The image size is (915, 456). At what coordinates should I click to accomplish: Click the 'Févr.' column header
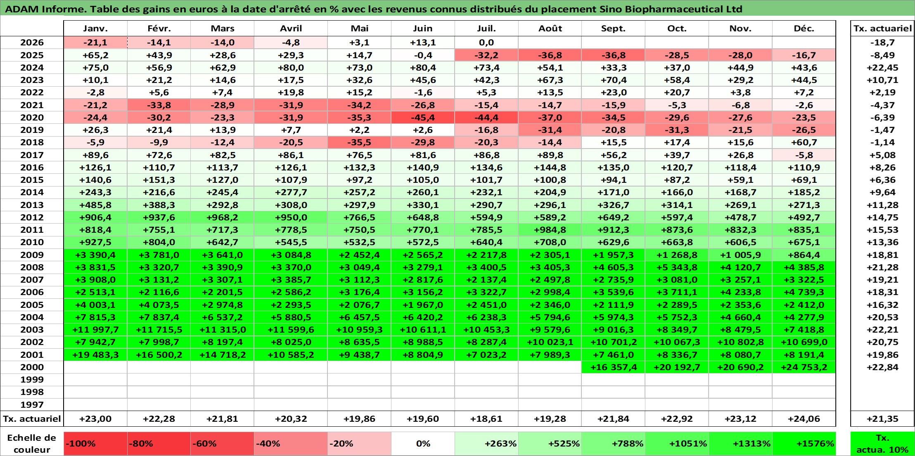click(159, 28)
